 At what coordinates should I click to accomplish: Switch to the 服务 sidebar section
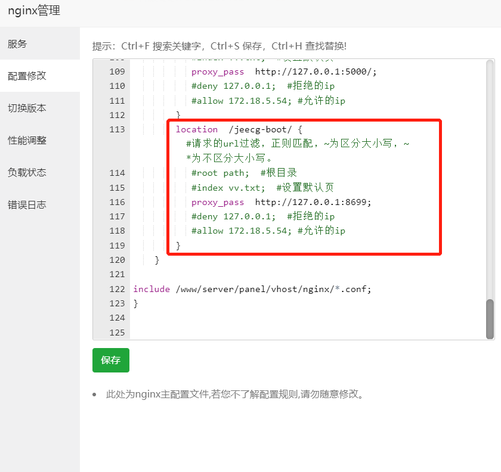(17, 43)
